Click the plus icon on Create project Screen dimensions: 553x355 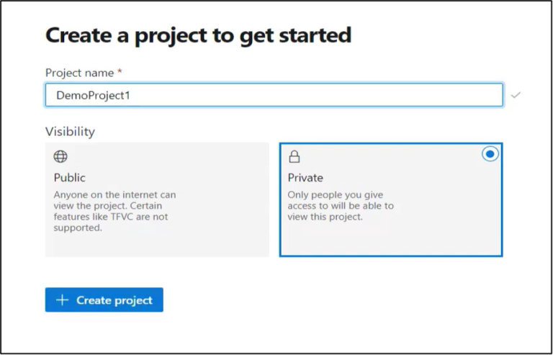[62, 300]
